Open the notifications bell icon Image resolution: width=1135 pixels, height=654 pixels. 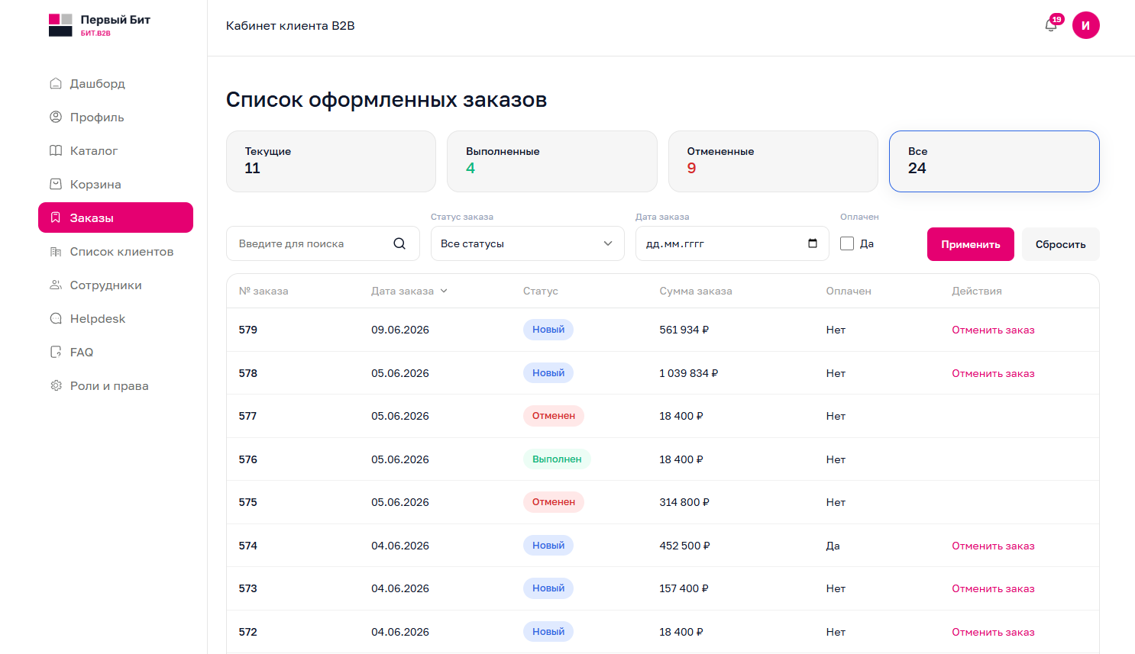point(1051,25)
